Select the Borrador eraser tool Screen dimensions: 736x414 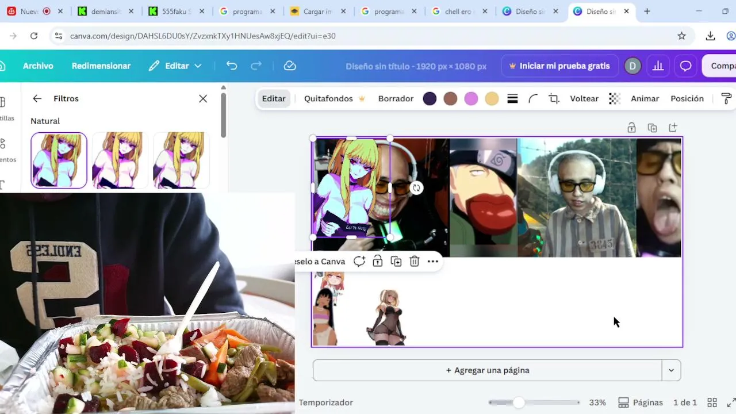point(396,99)
